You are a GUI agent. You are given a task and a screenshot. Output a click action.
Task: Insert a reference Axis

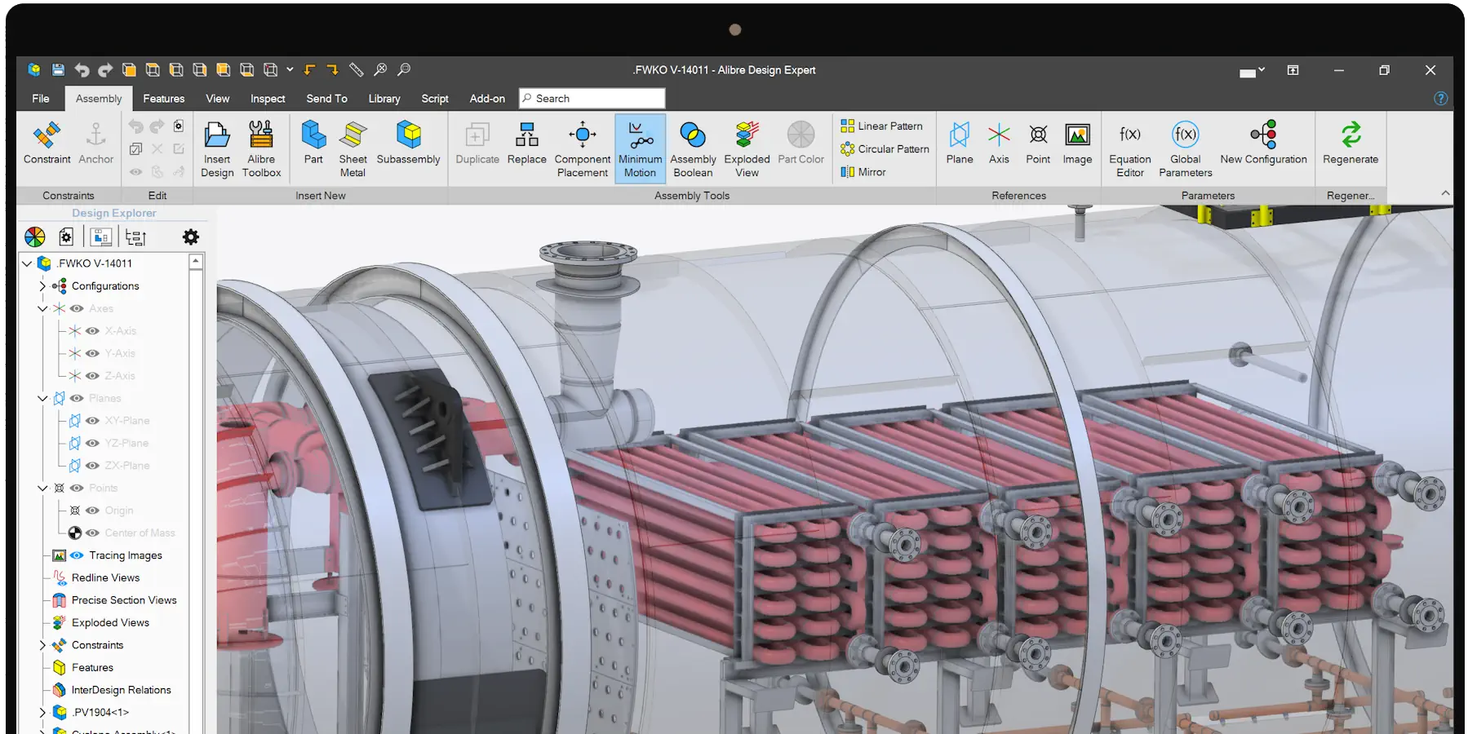coord(999,144)
